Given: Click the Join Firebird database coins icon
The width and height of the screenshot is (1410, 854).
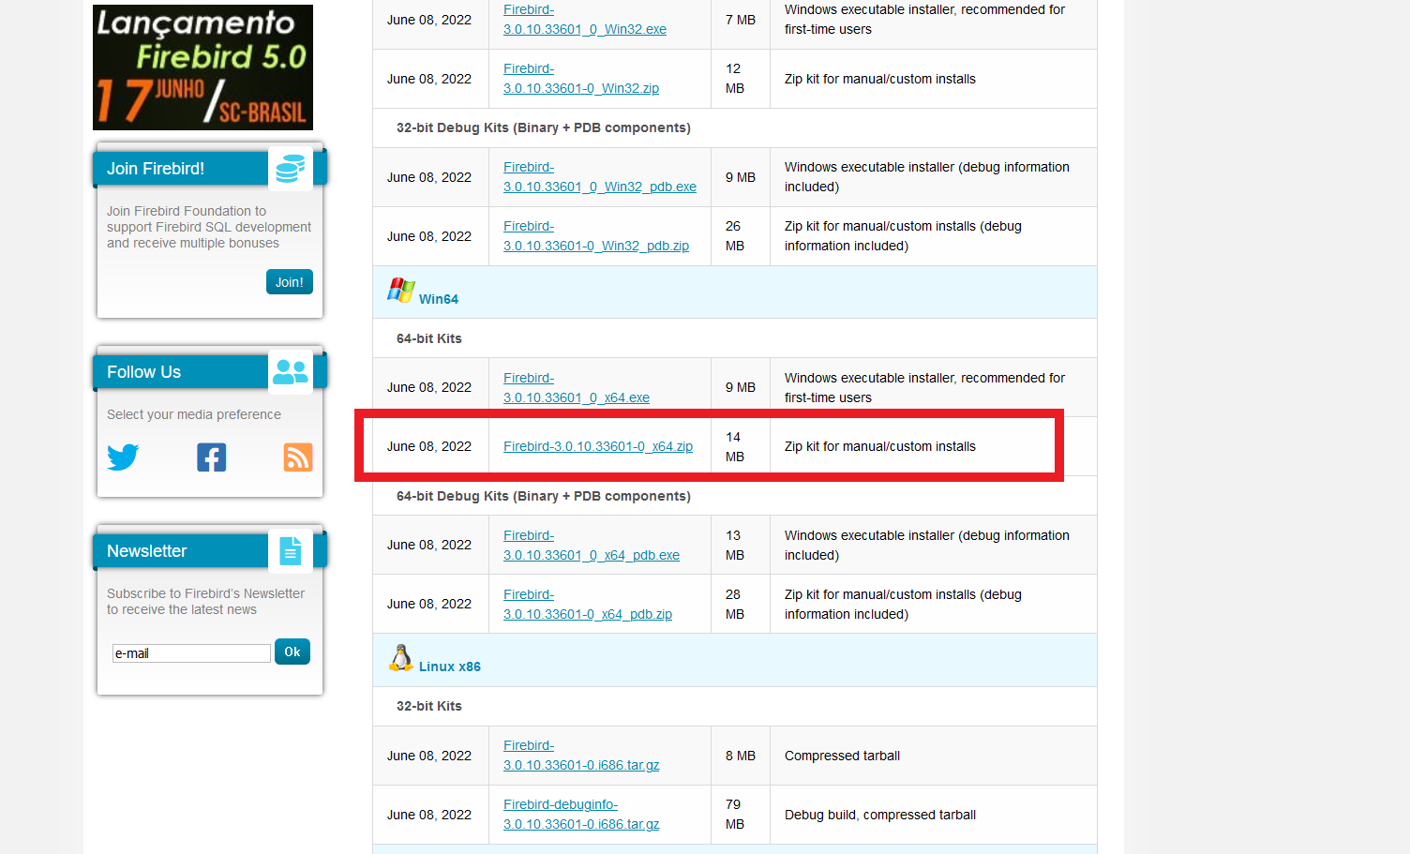Looking at the screenshot, I should click(x=290, y=169).
